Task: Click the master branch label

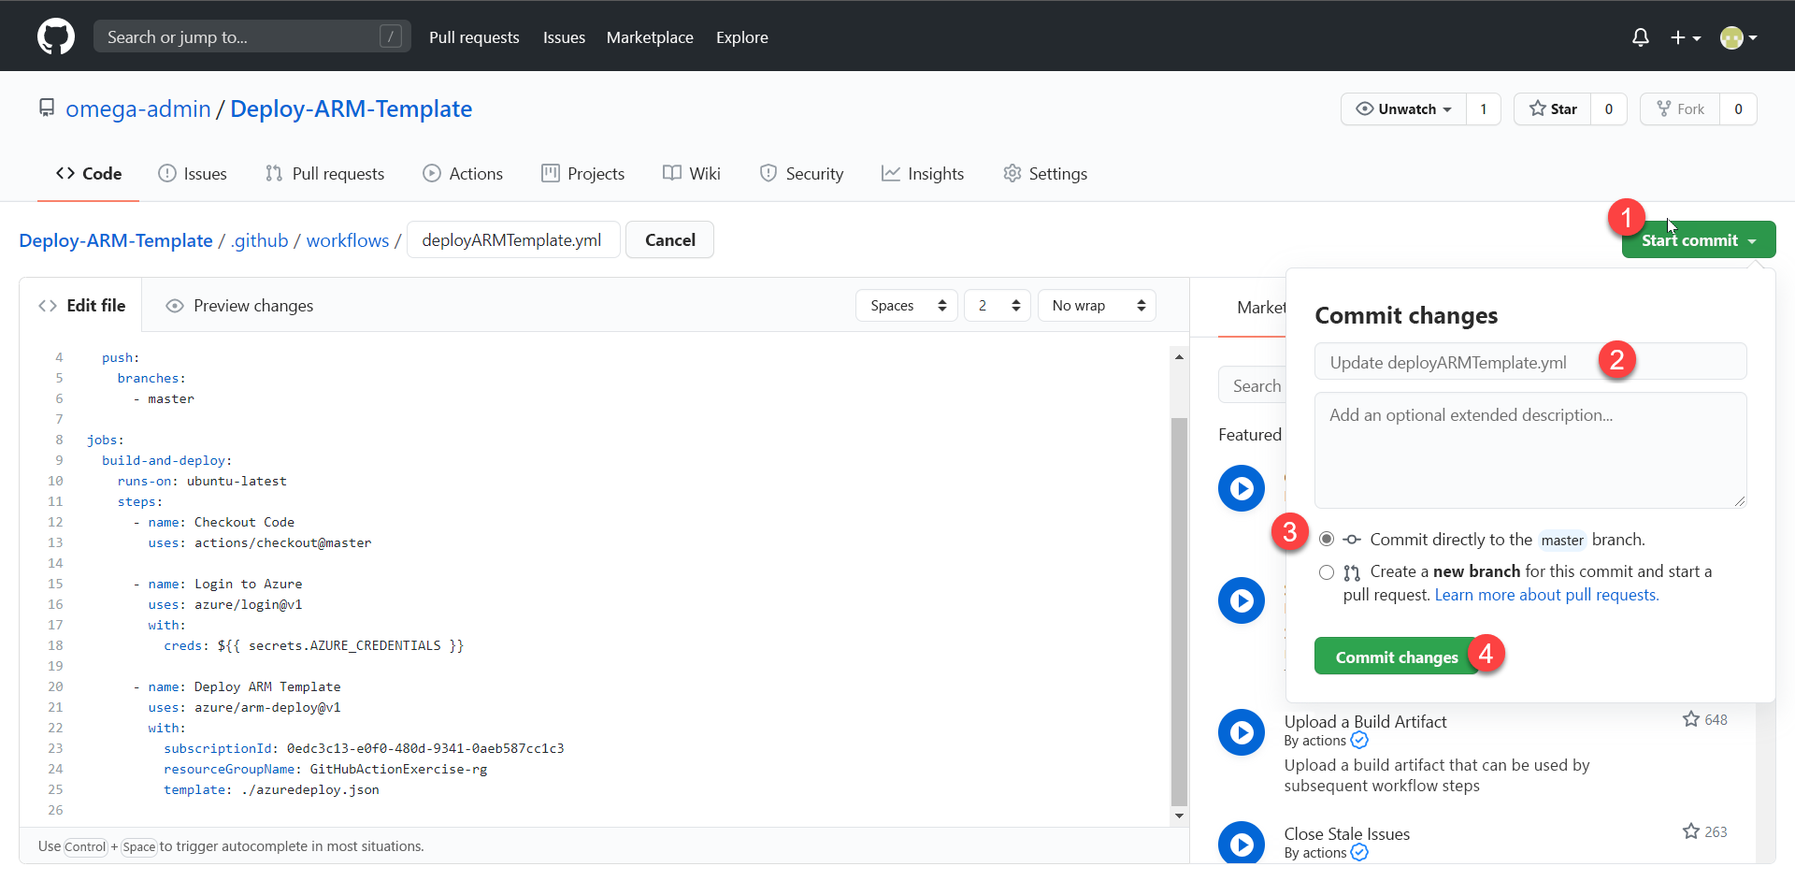Action: point(1562,541)
